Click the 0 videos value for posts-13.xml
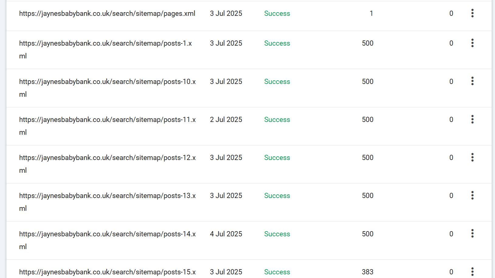The width and height of the screenshot is (495, 278). point(451,196)
